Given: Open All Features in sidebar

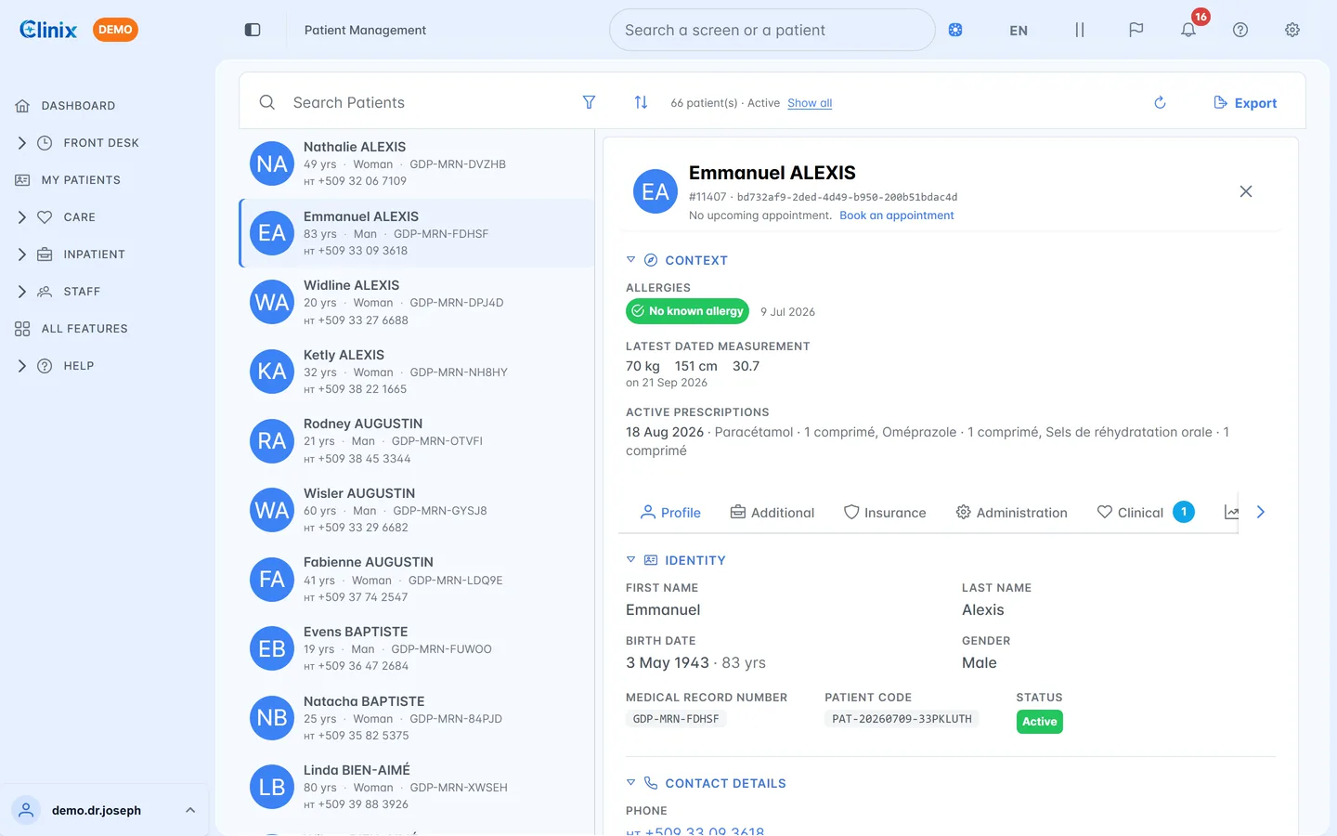Looking at the screenshot, I should point(71,329).
